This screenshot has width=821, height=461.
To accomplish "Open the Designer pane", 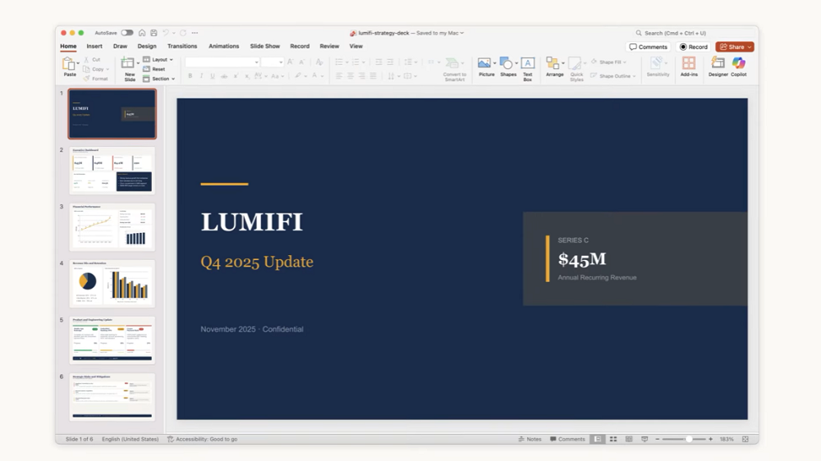I will click(718, 66).
